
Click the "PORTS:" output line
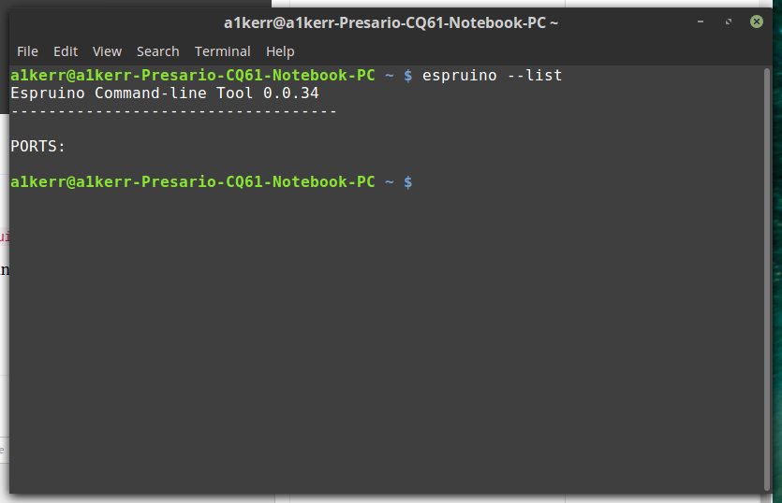(37, 147)
